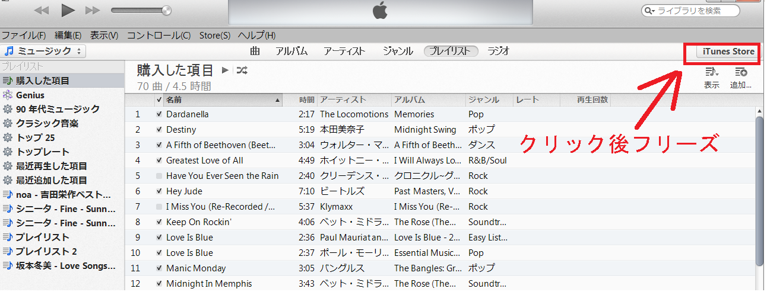The width and height of the screenshot is (767, 295).
Task: Switch to the アルバム tab
Action: [x=291, y=52]
